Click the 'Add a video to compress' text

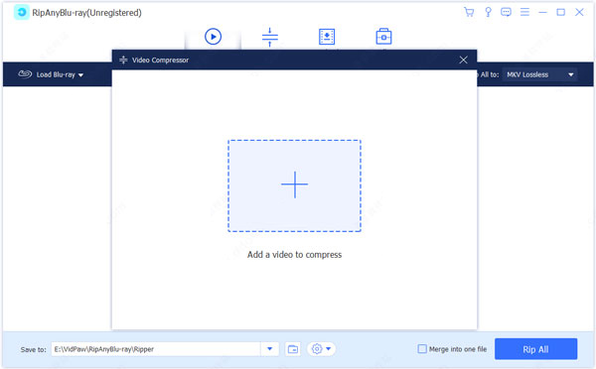coord(294,255)
